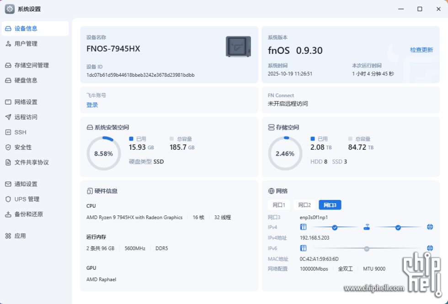Open 文件共享协议 settings page
448x304 pixels.
coord(32,162)
